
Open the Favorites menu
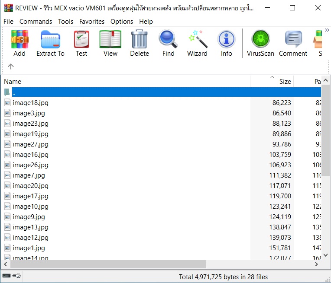92,21
